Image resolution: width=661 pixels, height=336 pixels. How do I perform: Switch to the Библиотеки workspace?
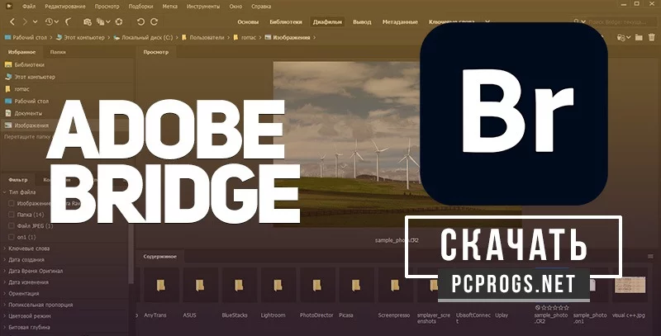pyautogui.click(x=286, y=22)
